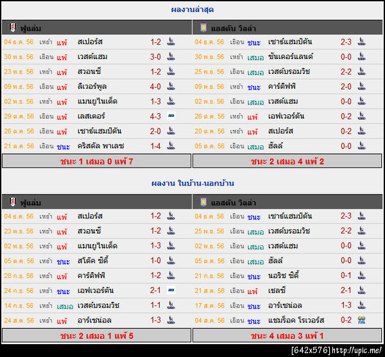Image resolution: width=385 pixels, height=357 pixels.
Task: Click league icon in เชลซี 2-1 row
Action: point(361,290)
